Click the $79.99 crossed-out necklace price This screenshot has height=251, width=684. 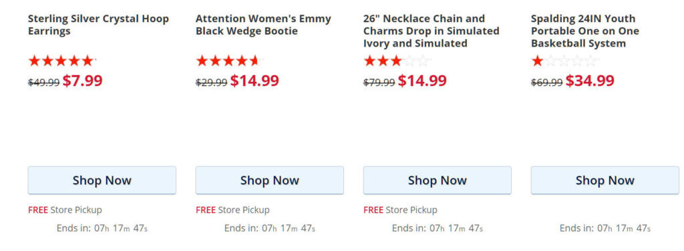point(379,82)
